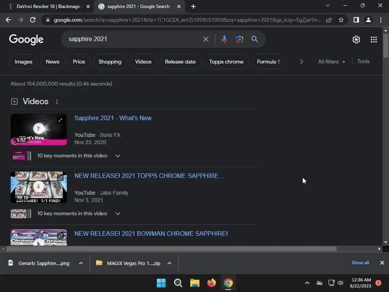This screenshot has width=389, height=292.
Task: Open Sapphire 2021 - What's New link
Action: pyautogui.click(x=113, y=118)
